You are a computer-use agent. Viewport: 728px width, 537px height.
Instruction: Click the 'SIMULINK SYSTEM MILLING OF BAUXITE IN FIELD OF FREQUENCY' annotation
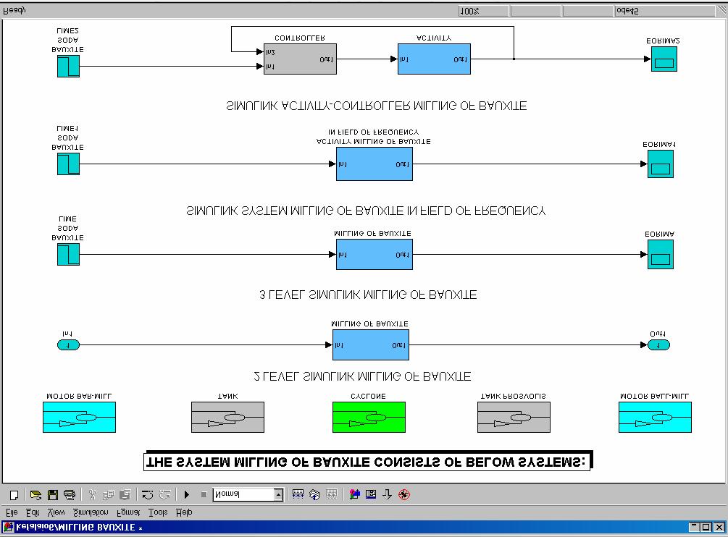(366, 211)
